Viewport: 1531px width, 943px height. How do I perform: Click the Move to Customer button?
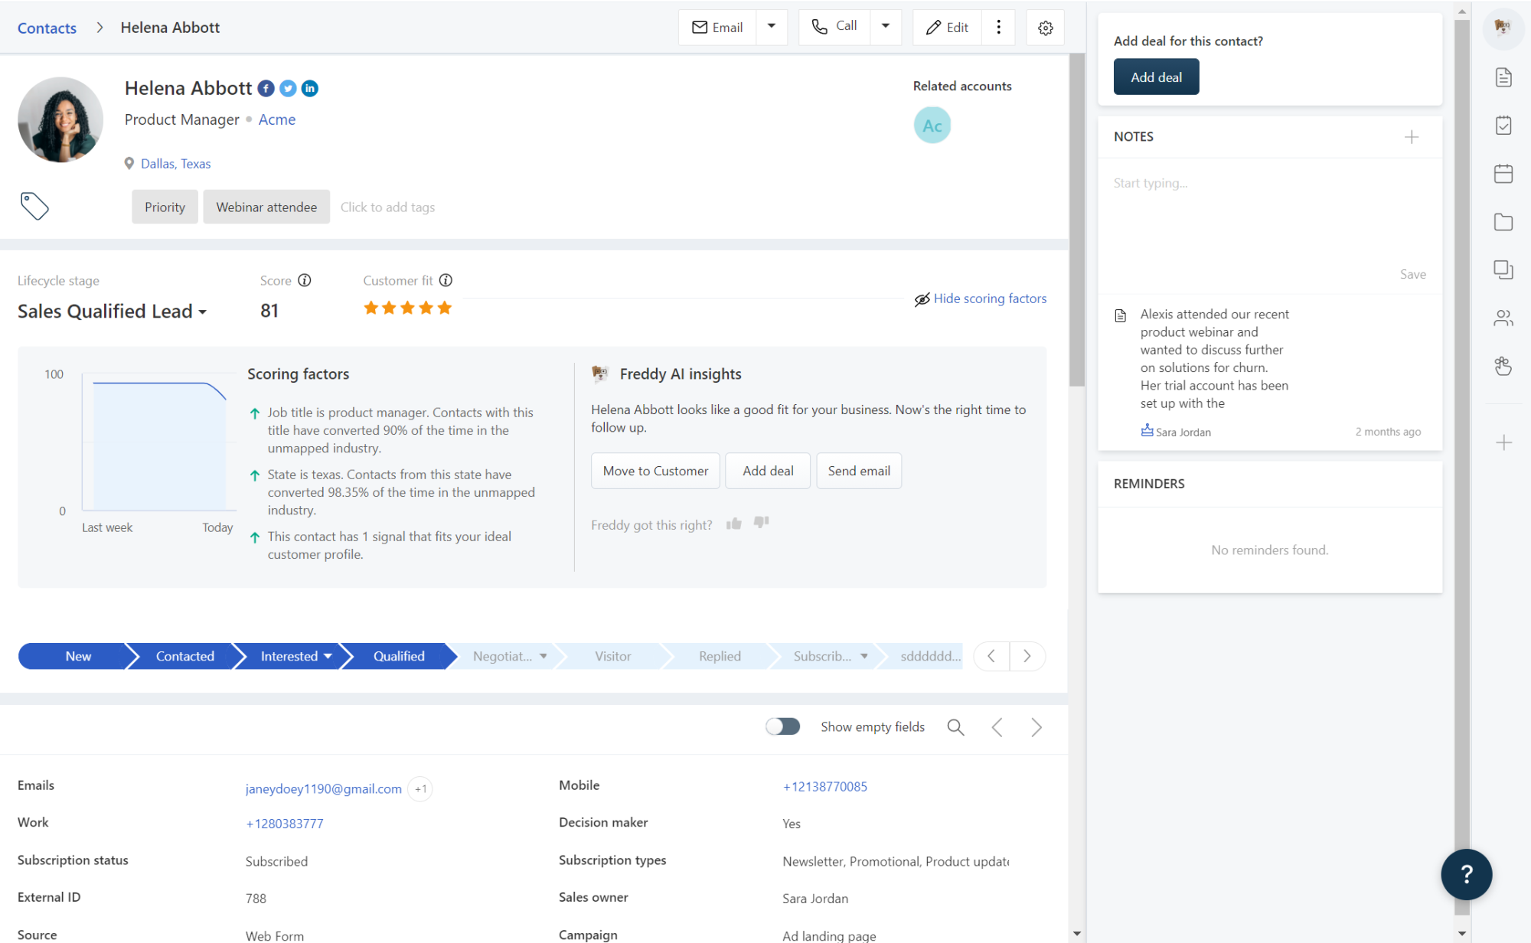click(x=655, y=471)
